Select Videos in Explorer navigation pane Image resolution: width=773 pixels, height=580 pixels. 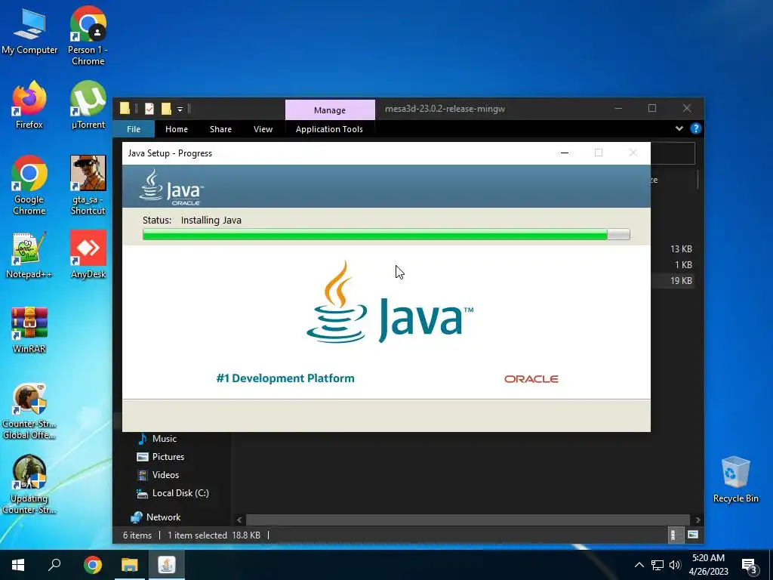click(158, 475)
